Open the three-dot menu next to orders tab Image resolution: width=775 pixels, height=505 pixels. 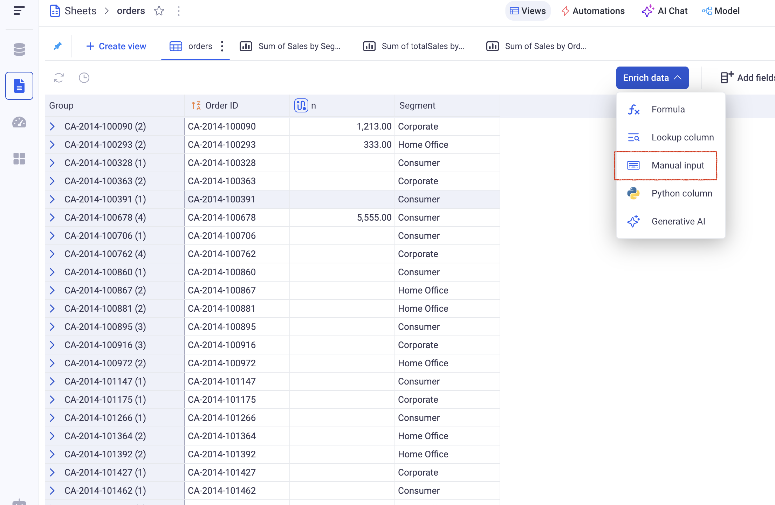tap(222, 46)
